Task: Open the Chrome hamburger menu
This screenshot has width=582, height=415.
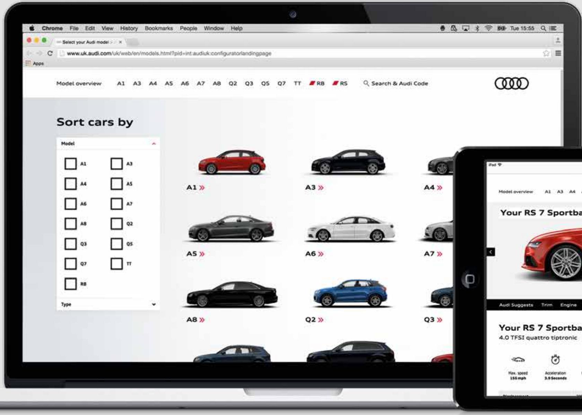Action: click(x=558, y=53)
